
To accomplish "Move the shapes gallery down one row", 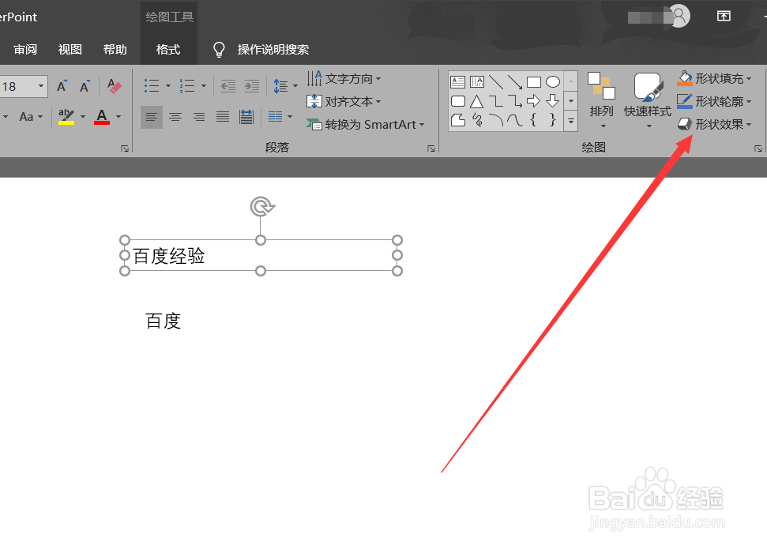I will (x=571, y=101).
